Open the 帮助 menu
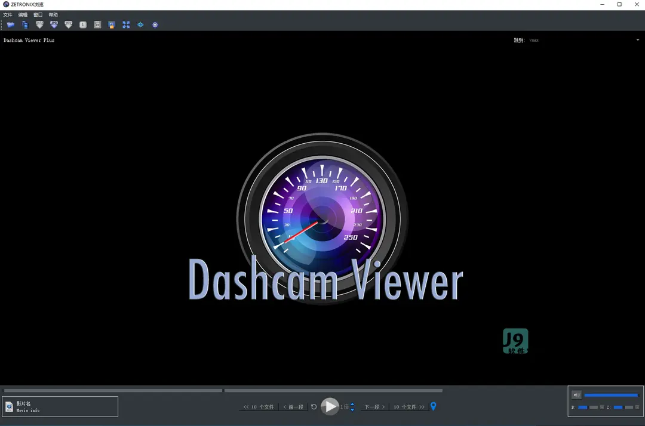Screen dimensions: 645x426 53,15
